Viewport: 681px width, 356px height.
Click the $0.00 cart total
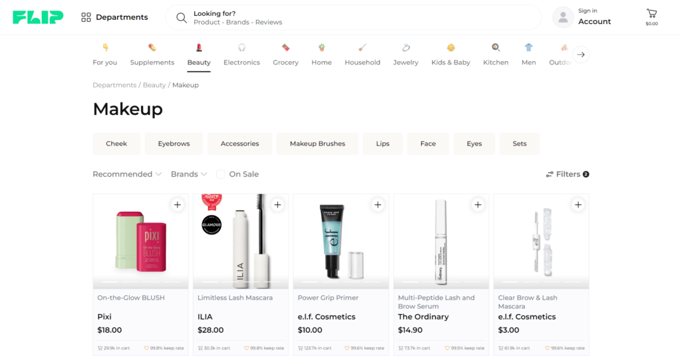click(652, 24)
